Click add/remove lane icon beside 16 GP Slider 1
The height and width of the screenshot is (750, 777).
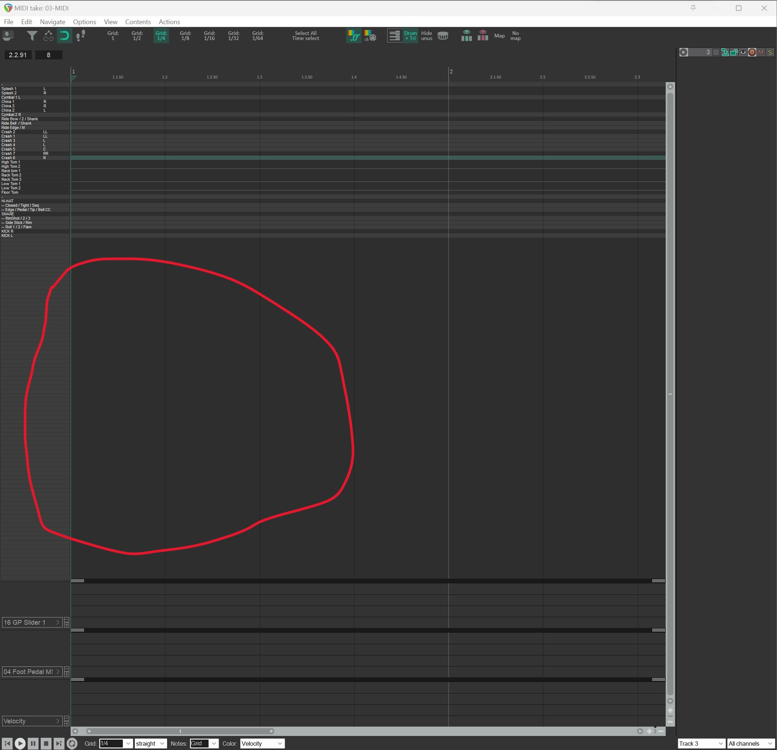(x=67, y=622)
